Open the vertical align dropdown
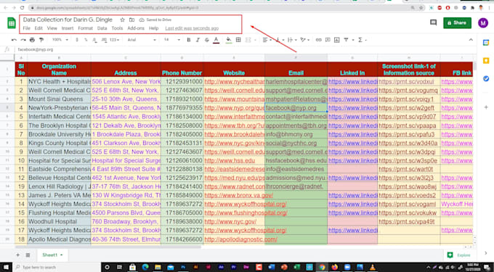 click(x=280, y=40)
